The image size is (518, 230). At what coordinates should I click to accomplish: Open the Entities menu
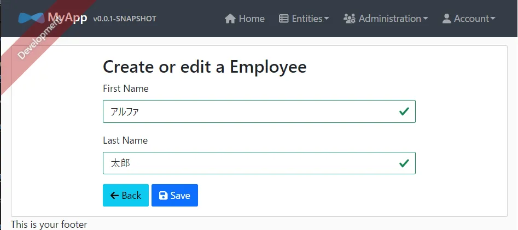coord(304,19)
